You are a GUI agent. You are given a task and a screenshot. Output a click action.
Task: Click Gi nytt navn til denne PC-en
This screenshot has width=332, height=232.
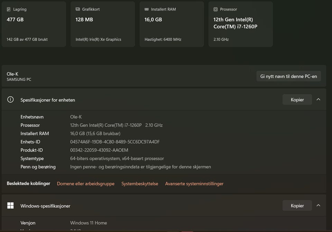[288, 76]
